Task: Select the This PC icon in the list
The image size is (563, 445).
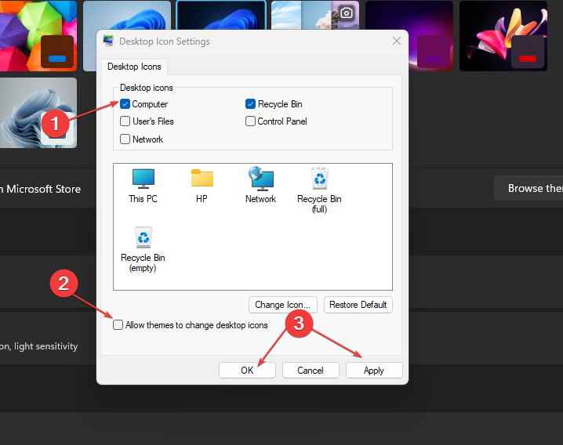Action: [143, 186]
